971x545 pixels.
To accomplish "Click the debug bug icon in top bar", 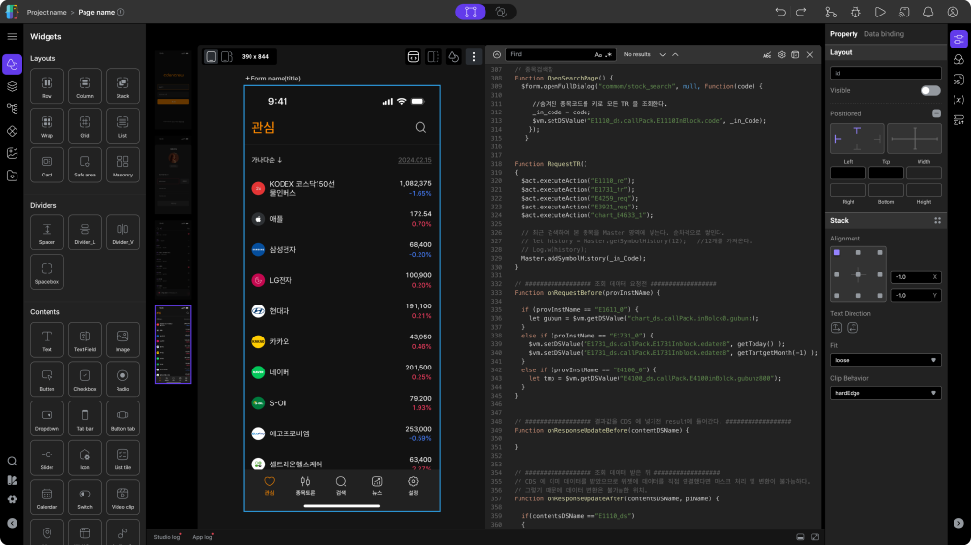I will click(x=854, y=12).
